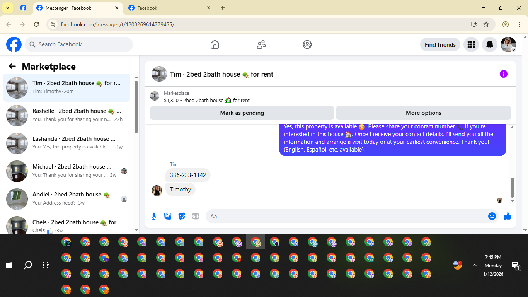Open Chrome's three-dot menu

[519, 24]
